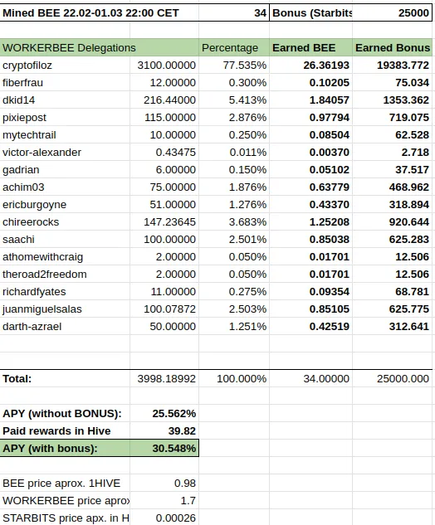Select dkid14 delegation 216.44000
Image resolution: width=435 pixels, height=525 pixels.
coord(164,100)
